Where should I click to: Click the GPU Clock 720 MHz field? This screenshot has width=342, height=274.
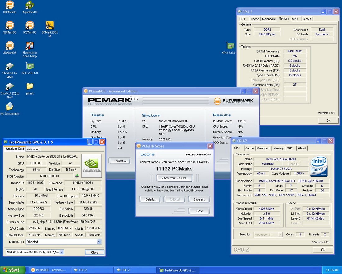click(x=35, y=228)
